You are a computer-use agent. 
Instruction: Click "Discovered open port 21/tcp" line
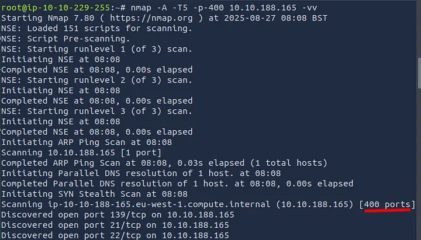pos(115,225)
